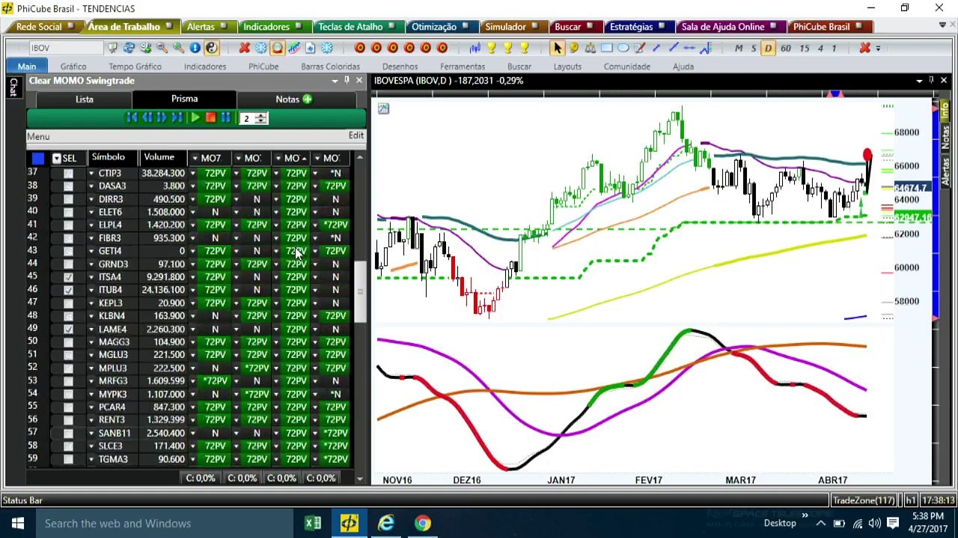
Task: Select the 60 minute timeframe button
Action: tap(785, 48)
